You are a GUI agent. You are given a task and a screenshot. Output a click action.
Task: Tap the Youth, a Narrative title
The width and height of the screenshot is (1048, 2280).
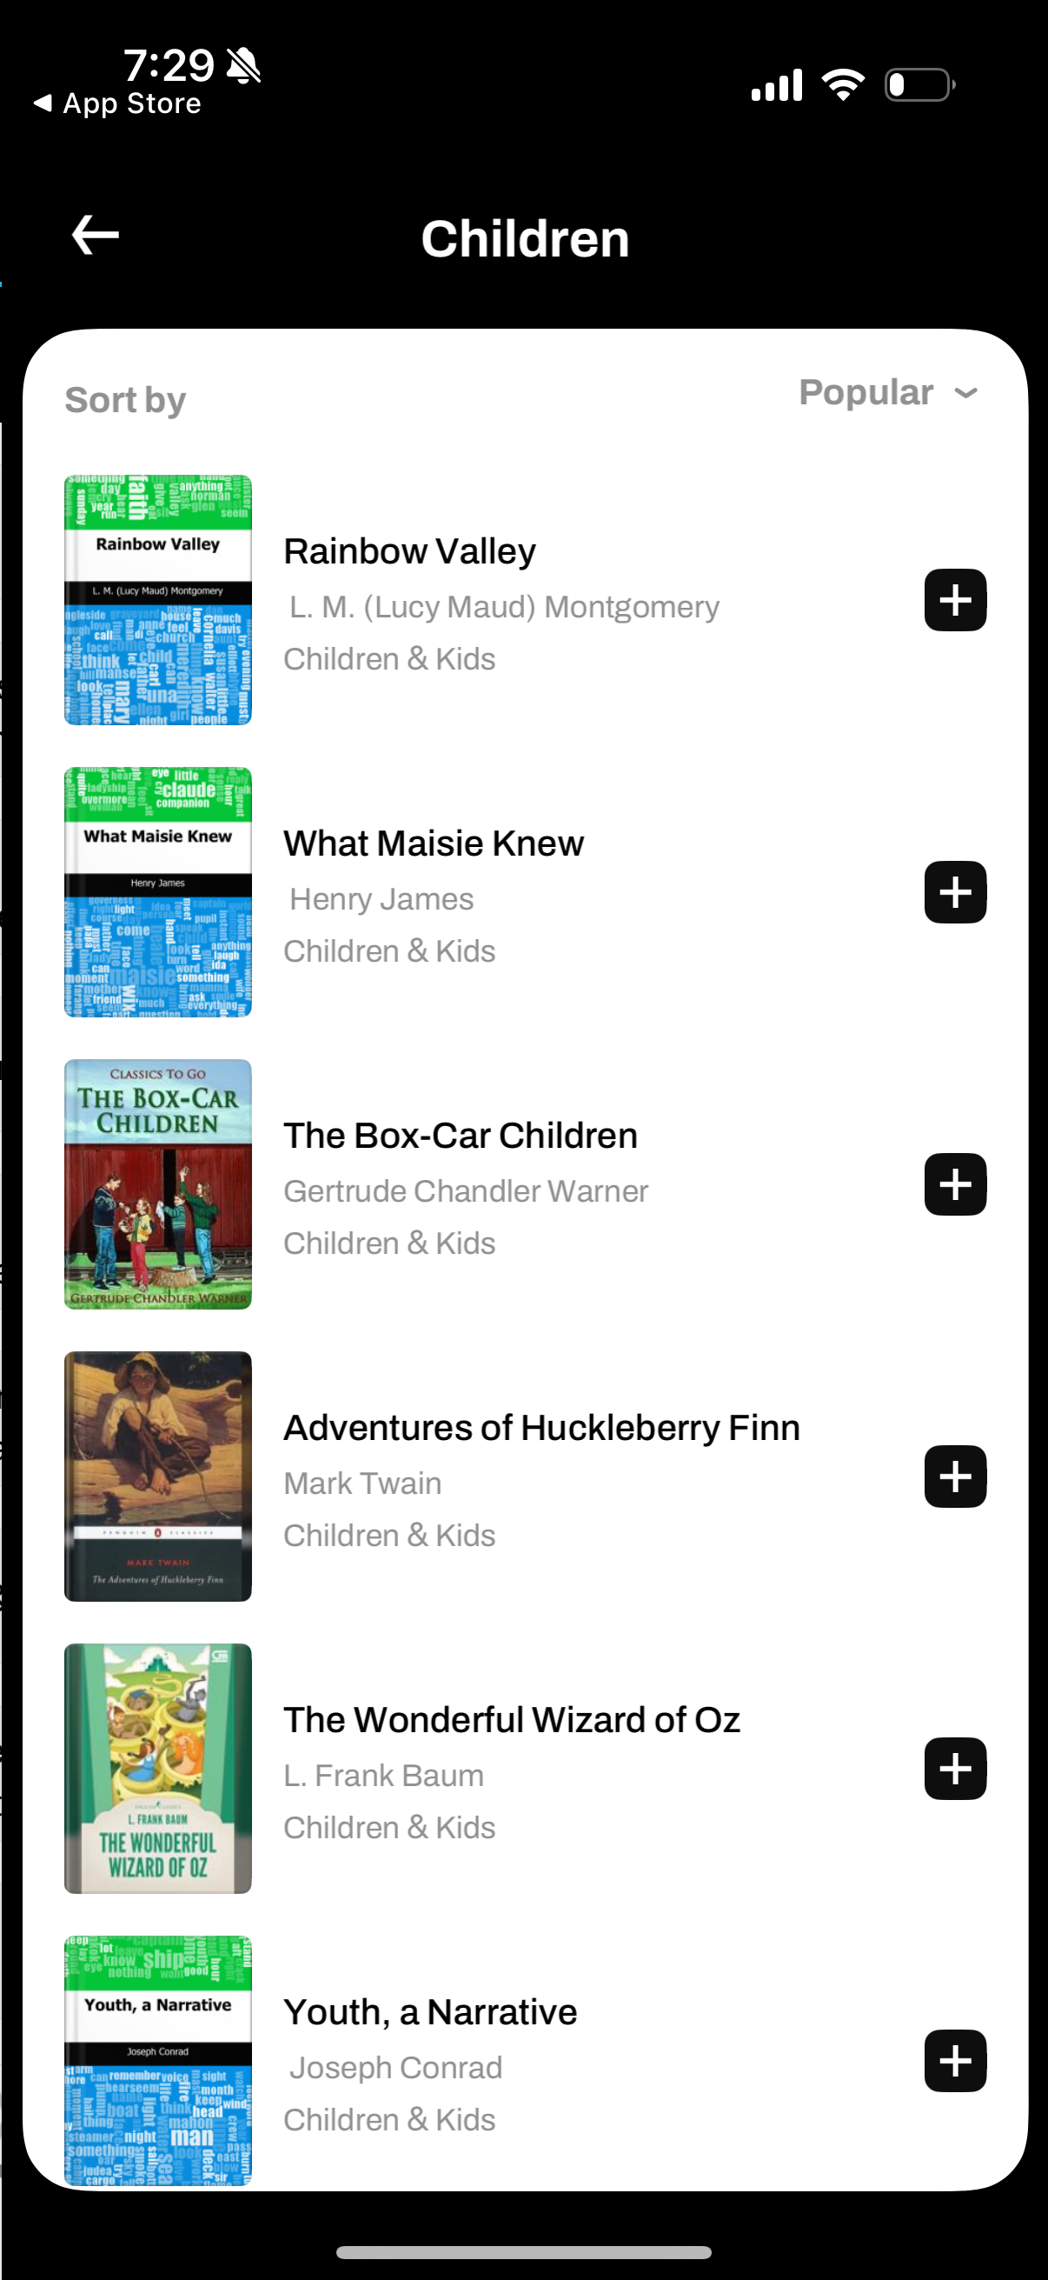point(430,2012)
